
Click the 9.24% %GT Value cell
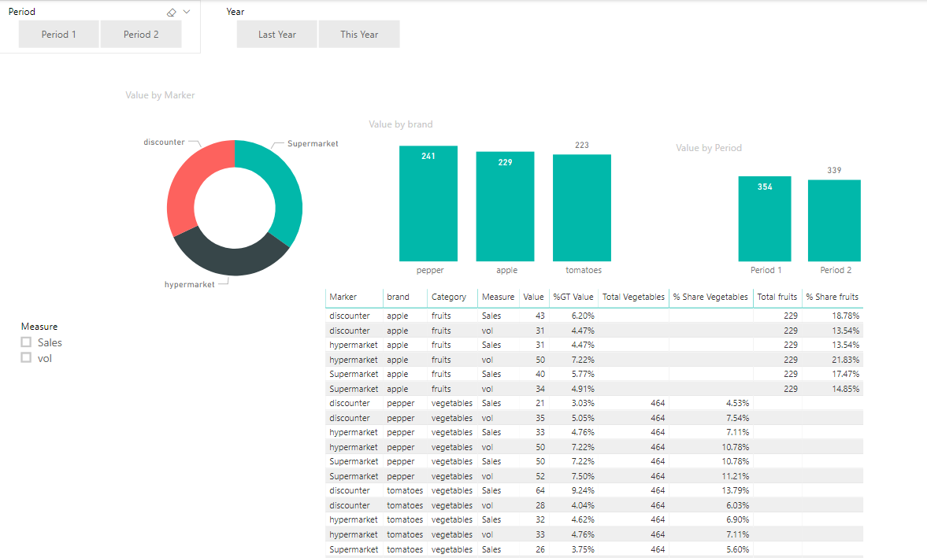pos(583,490)
